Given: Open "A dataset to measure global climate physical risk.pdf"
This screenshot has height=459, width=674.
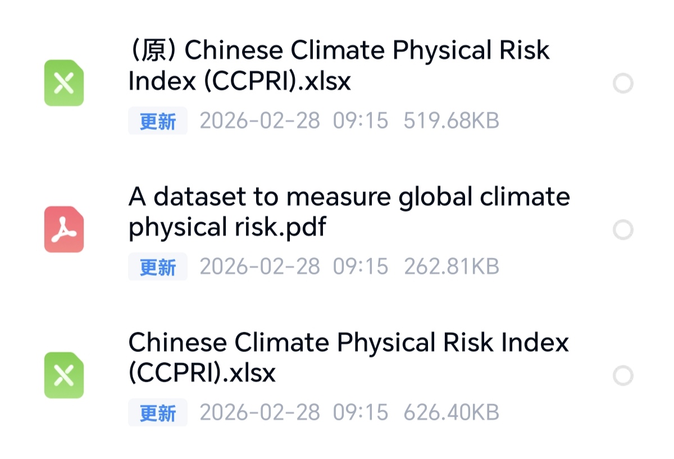Looking at the screenshot, I should (x=349, y=212).
